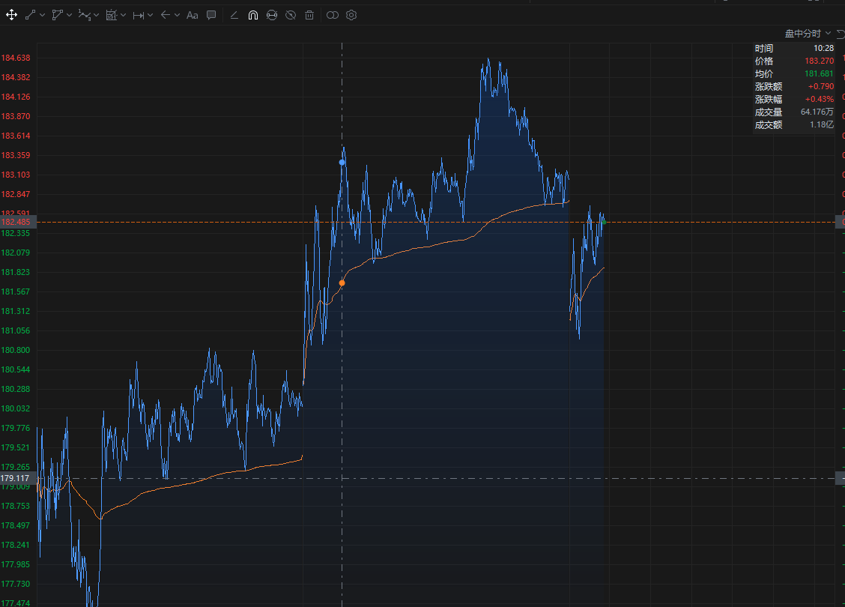This screenshot has width=845, height=607.
Task: Select the trend line drawing tool
Action: [30, 15]
